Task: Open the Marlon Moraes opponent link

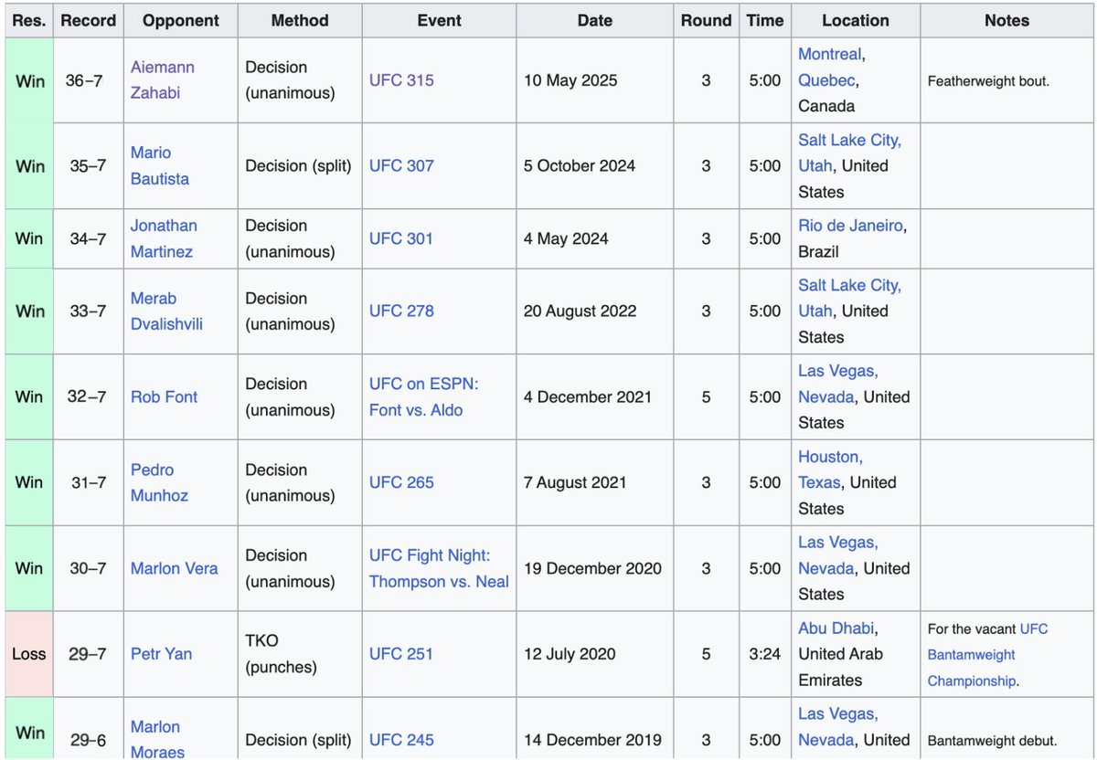Action: click(157, 740)
